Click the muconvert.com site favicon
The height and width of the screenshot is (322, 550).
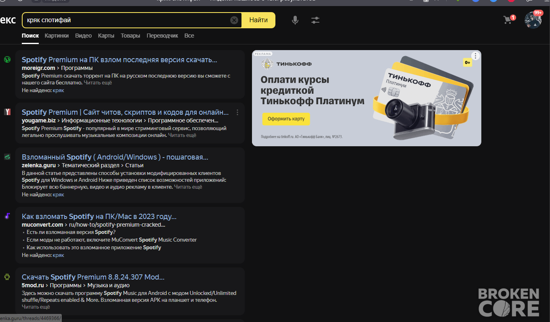(x=7, y=216)
